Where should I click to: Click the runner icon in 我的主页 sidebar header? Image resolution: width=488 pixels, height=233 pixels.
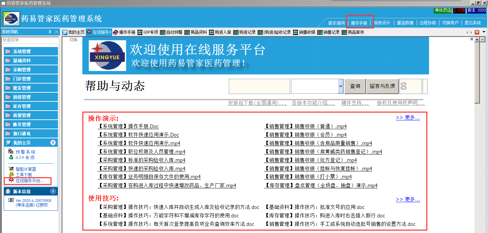8,143
